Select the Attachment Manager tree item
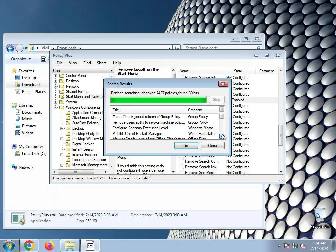This screenshot has width=336, height=252. coord(88,118)
